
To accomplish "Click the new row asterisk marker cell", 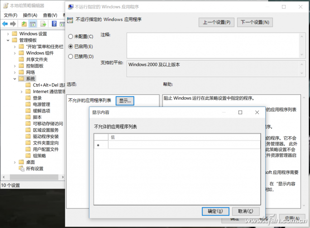I will [x=101, y=145].
